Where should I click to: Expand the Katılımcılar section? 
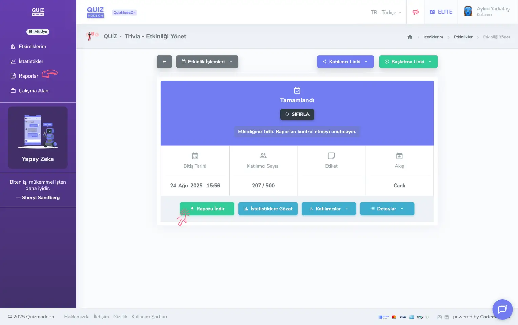click(328, 209)
